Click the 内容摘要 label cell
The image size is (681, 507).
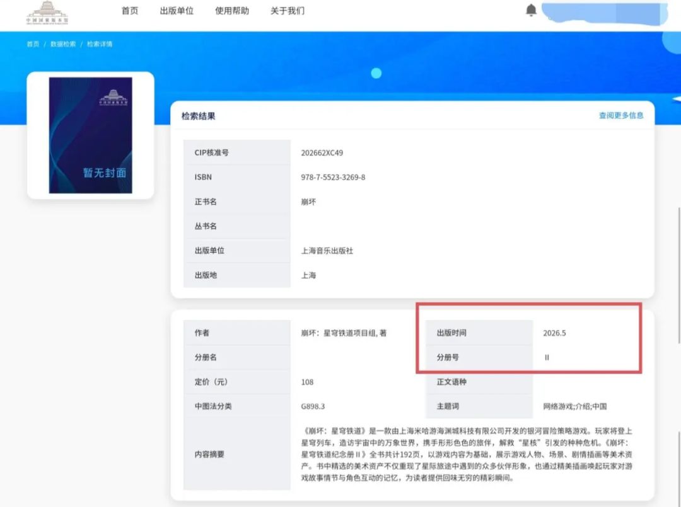point(237,454)
